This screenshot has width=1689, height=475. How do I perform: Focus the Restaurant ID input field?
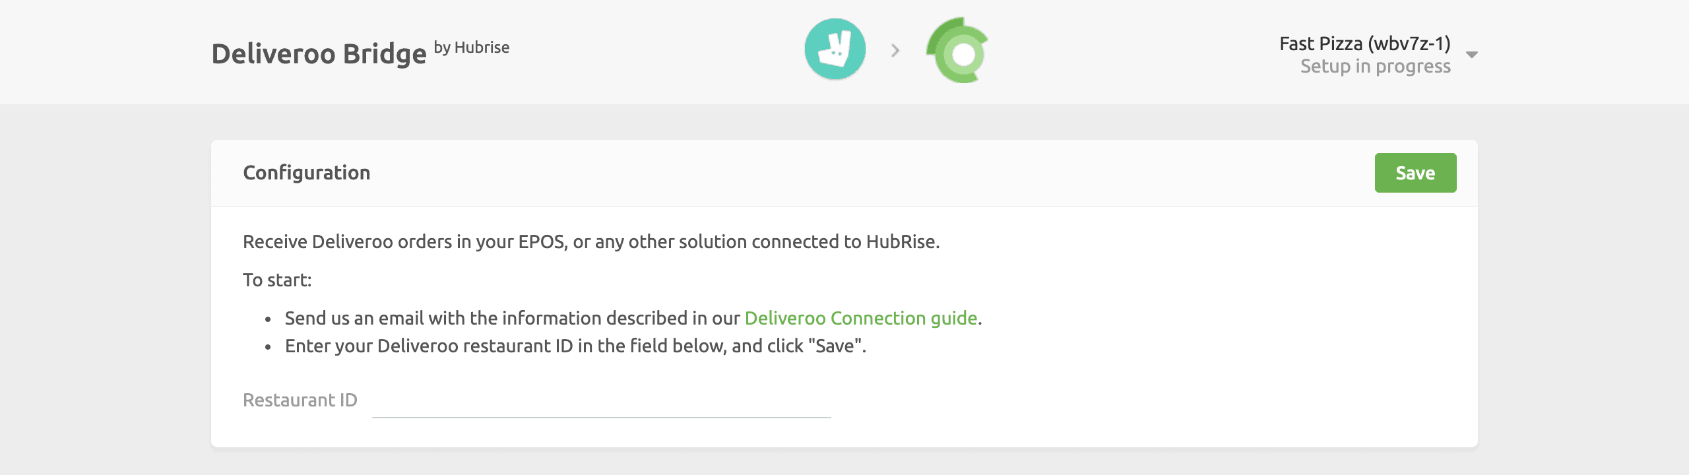click(x=601, y=401)
